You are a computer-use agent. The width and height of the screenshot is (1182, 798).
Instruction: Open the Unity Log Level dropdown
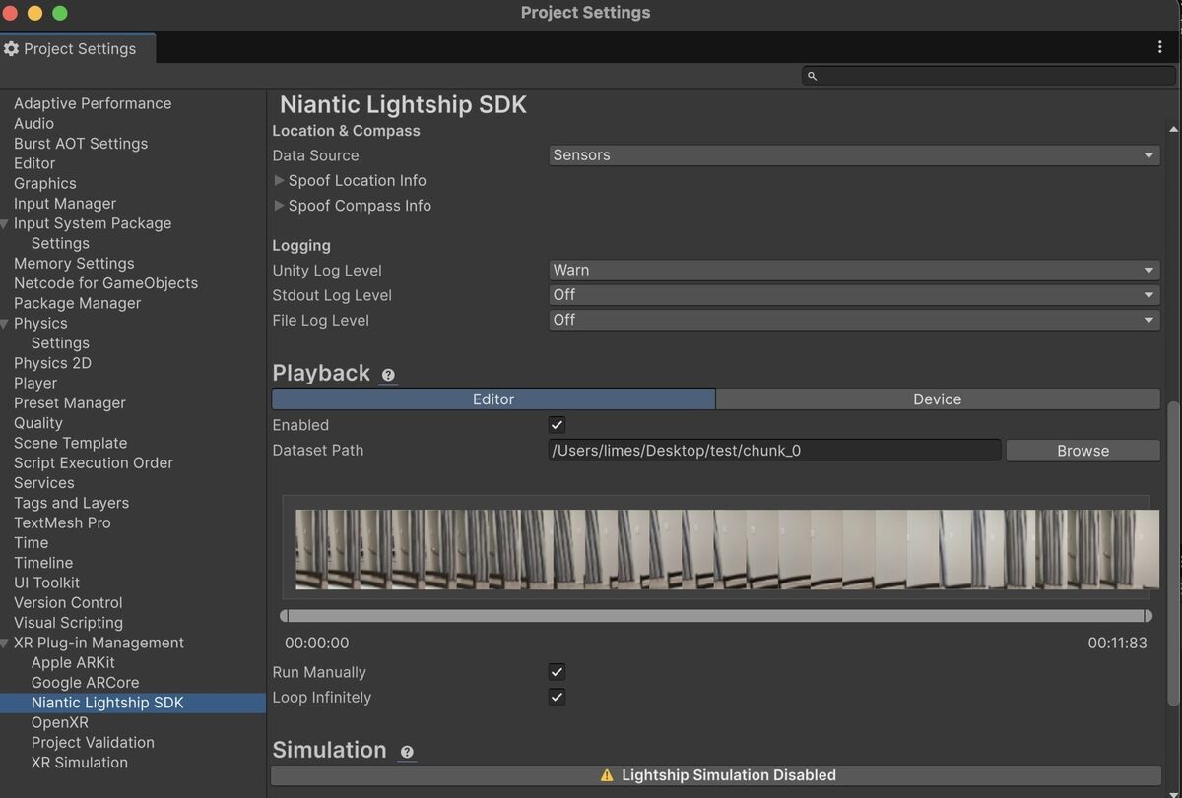point(854,270)
